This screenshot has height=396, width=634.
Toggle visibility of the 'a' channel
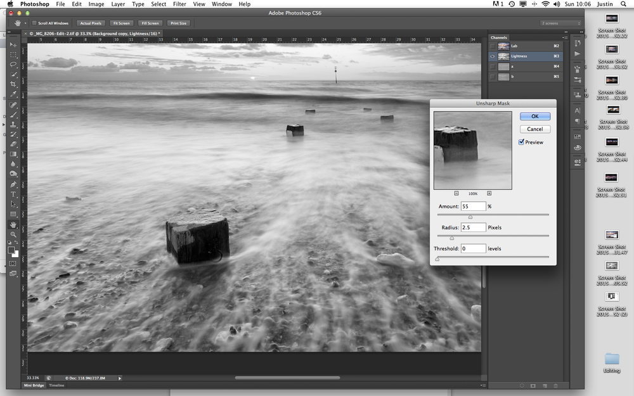pyautogui.click(x=493, y=67)
